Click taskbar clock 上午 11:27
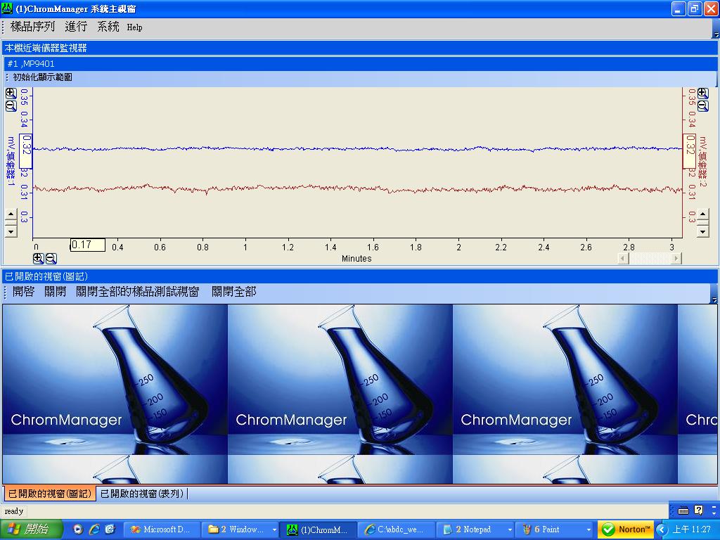 [692, 529]
